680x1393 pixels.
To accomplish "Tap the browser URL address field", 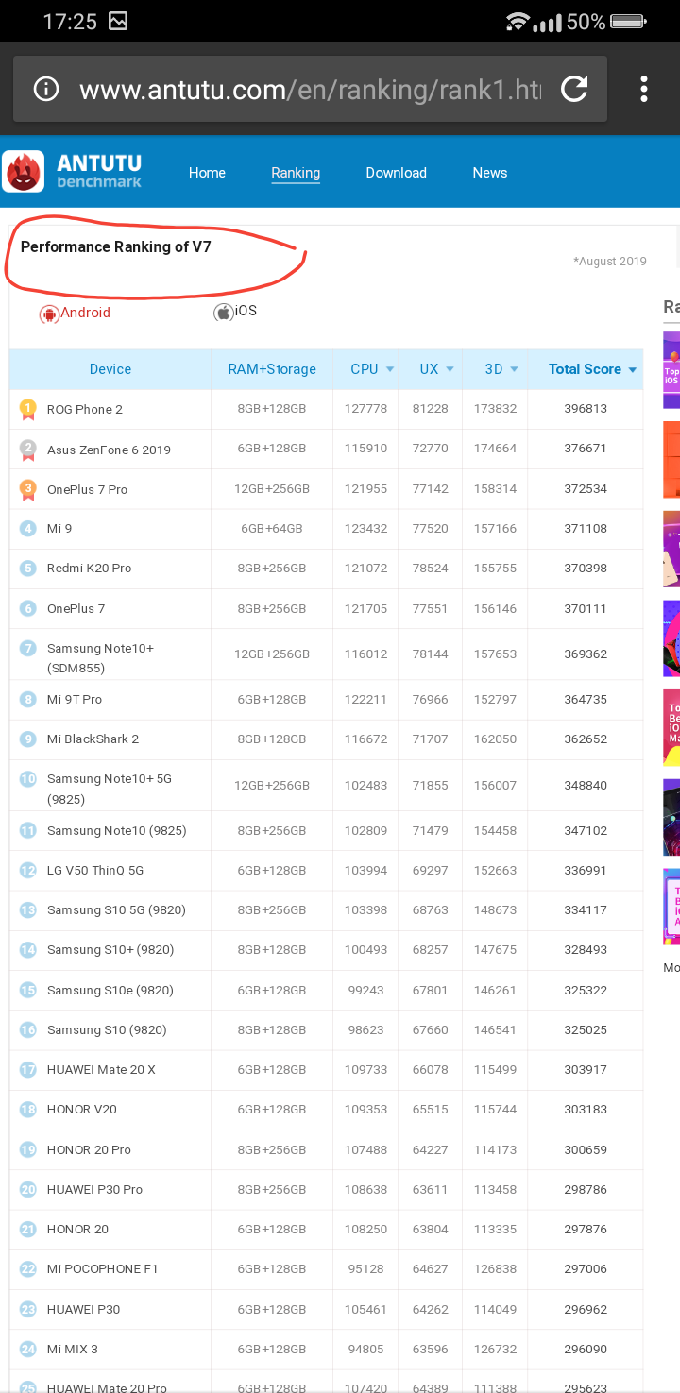I will coord(310,90).
